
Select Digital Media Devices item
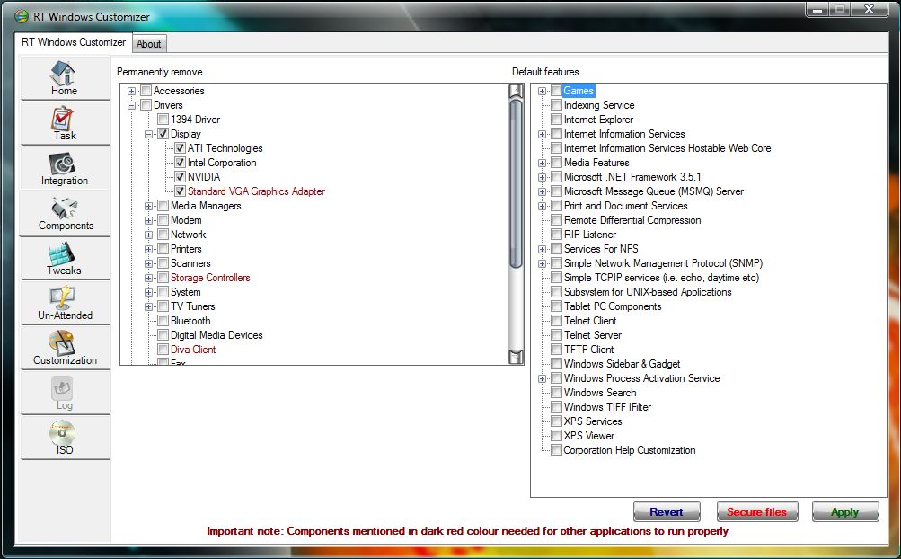click(x=216, y=334)
